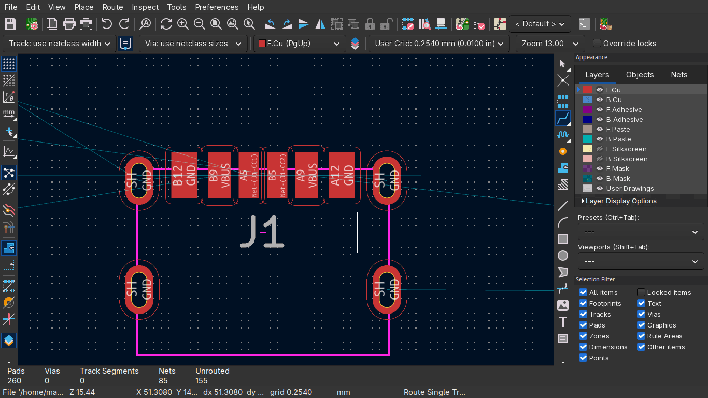Viewport: 708px width, 398px height.
Task: Select the User.Drawings layer row
Action: click(x=641, y=188)
